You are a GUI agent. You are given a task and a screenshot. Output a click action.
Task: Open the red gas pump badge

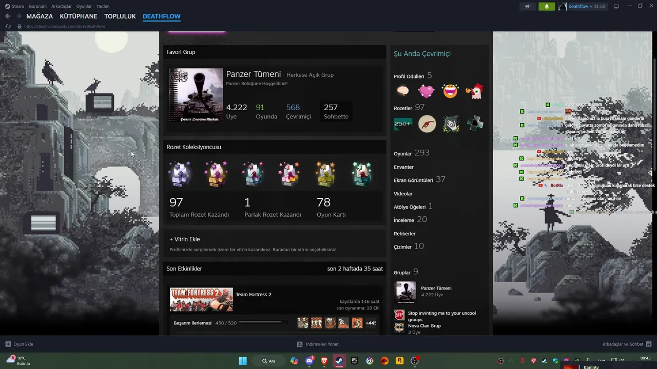click(427, 124)
